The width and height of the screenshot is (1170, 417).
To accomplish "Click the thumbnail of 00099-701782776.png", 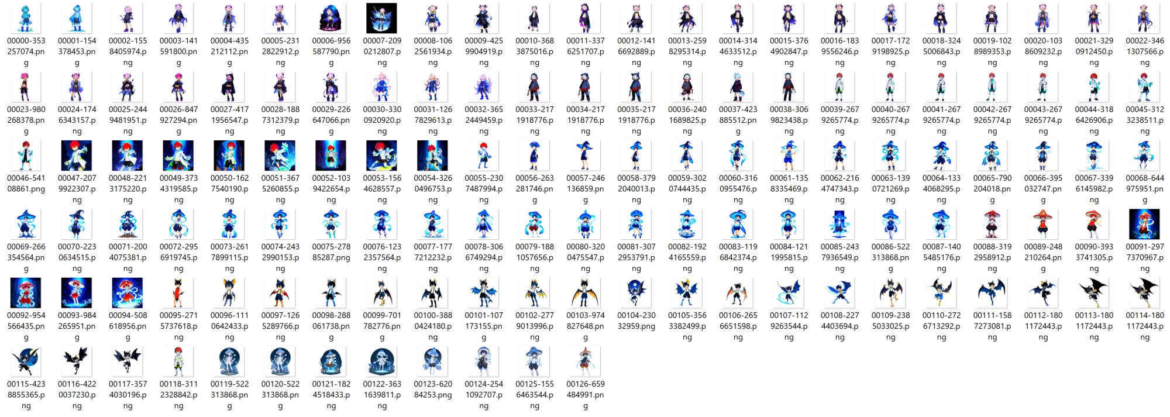I will pyautogui.click(x=382, y=292).
